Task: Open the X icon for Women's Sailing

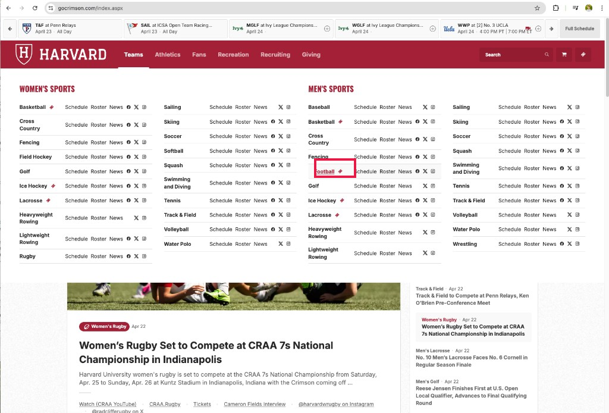Action: (x=281, y=107)
